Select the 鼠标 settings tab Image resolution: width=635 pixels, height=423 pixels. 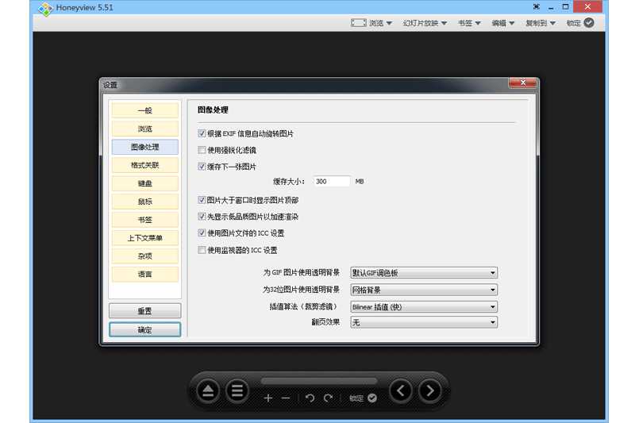145,202
